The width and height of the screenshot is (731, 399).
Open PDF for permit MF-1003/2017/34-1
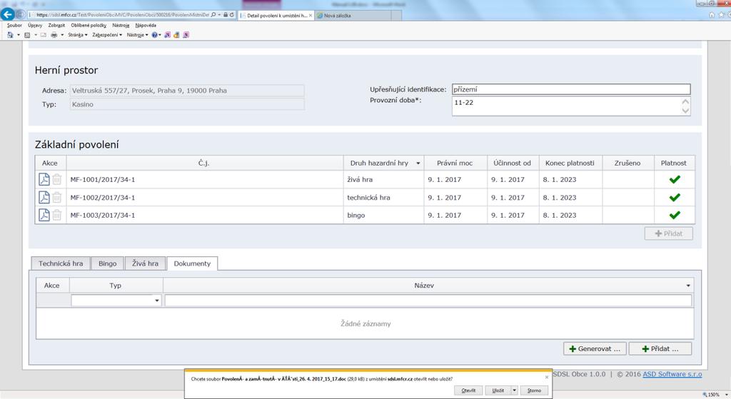[44, 216]
